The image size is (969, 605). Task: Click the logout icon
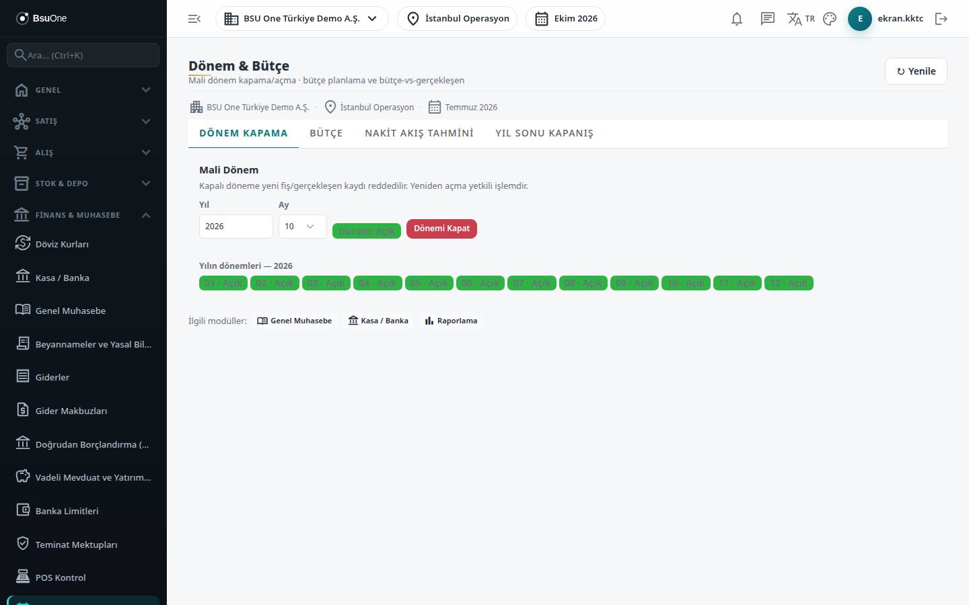tap(941, 19)
